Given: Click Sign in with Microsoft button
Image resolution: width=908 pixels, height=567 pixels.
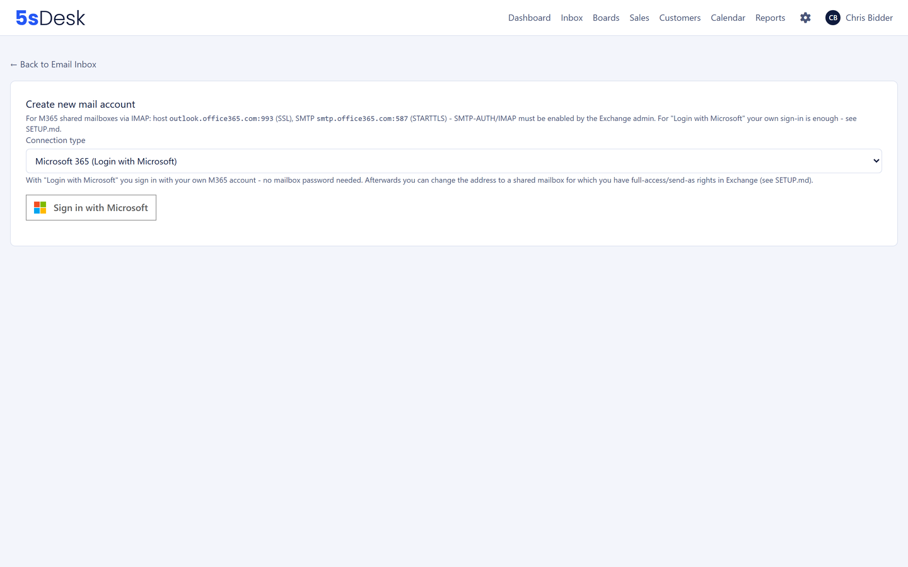Looking at the screenshot, I should [91, 208].
